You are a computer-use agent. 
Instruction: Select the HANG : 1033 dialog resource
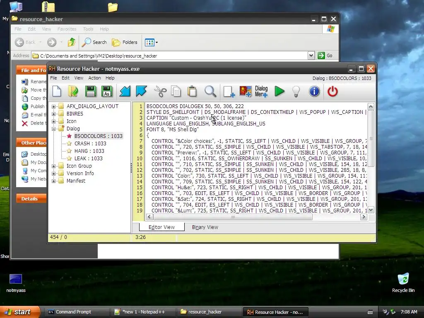coord(89,151)
